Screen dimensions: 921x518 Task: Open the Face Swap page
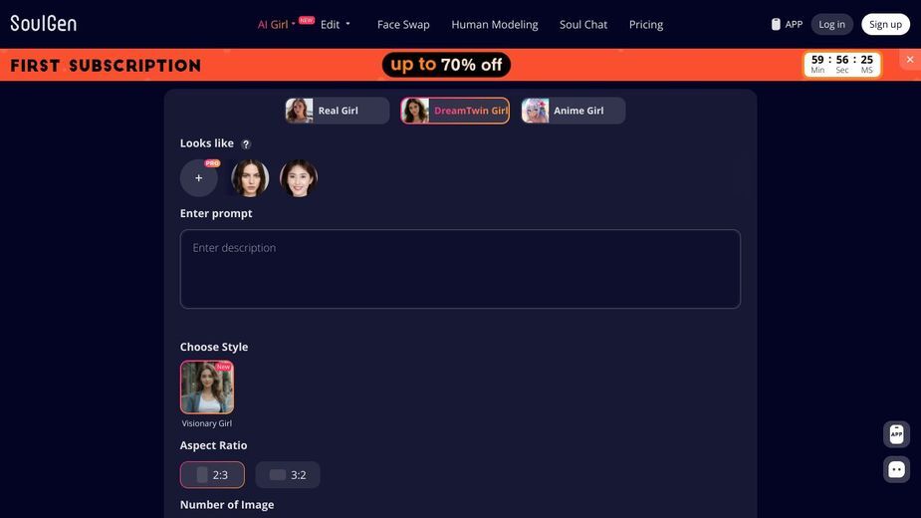[x=403, y=25]
